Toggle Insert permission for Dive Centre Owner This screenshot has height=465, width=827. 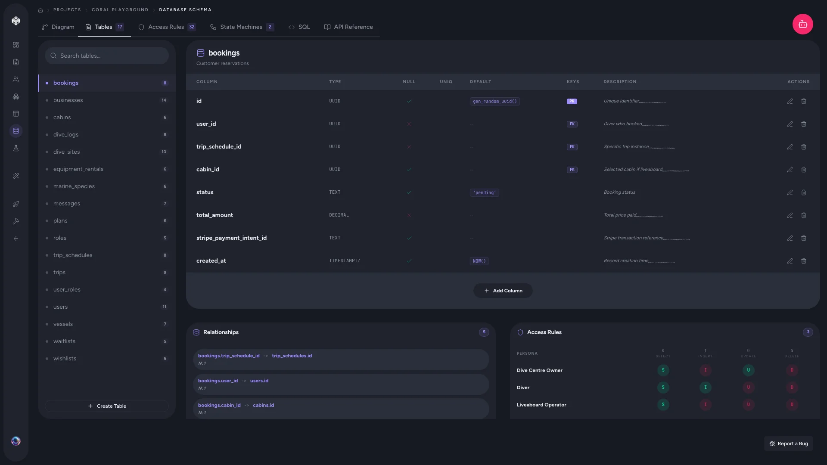pos(705,370)
